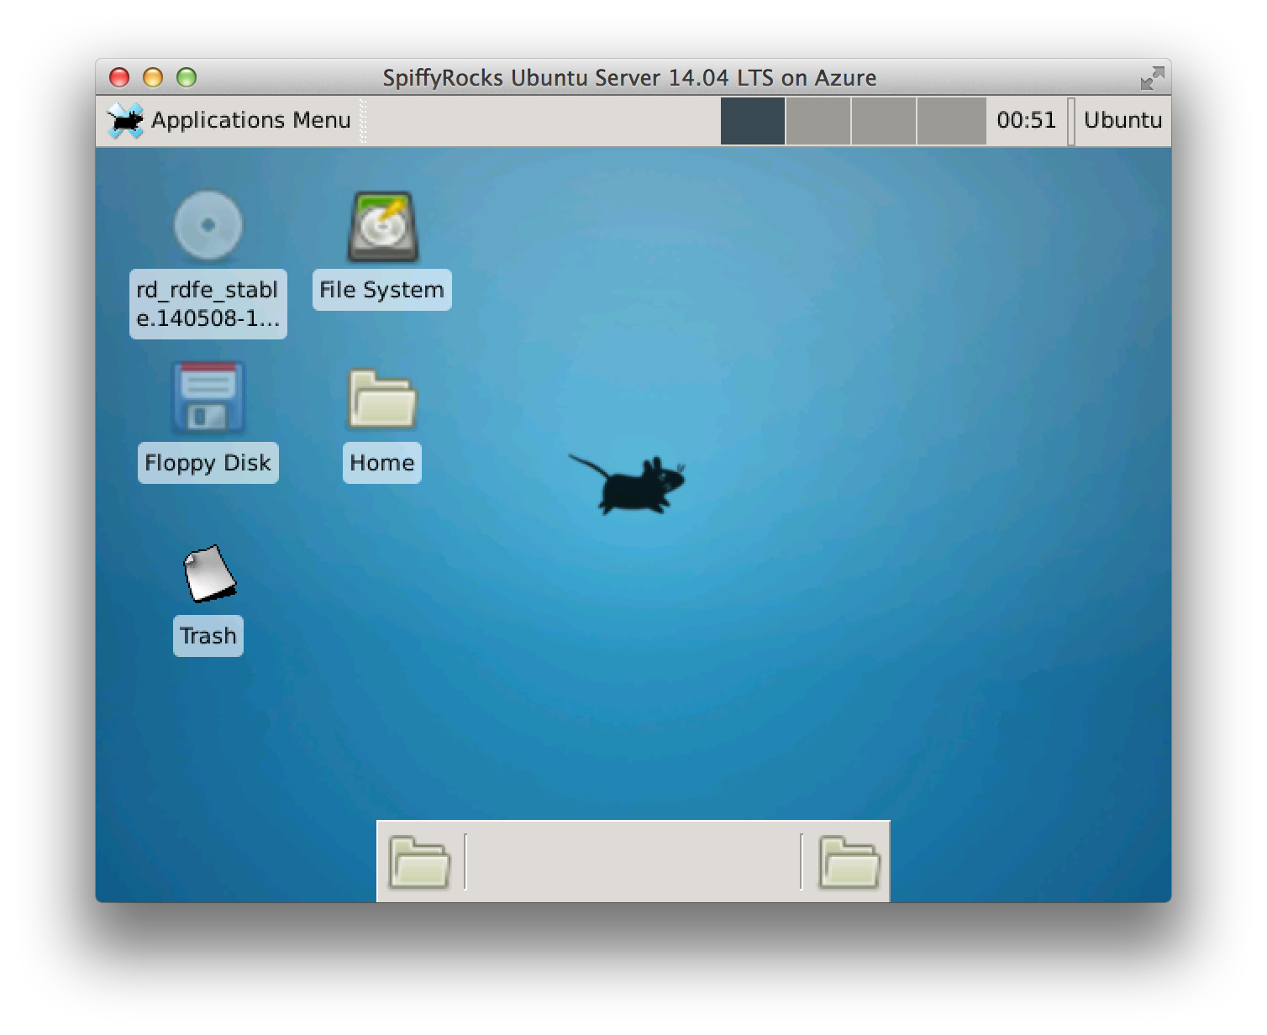Screen dimensions: 1267x1035
Task: Select the File System drive icon
Action: coord(383,227)
